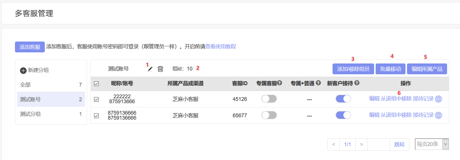460x160 pixels.
Task: Open more options for row 222222
Action: [438, 99]
